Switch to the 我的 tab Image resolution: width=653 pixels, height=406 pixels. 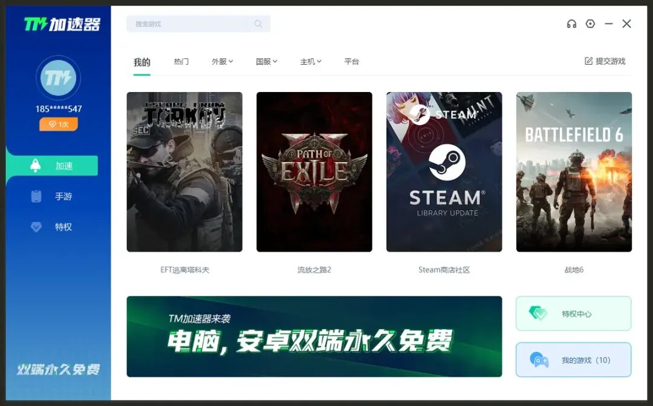(x=141, y=62)
